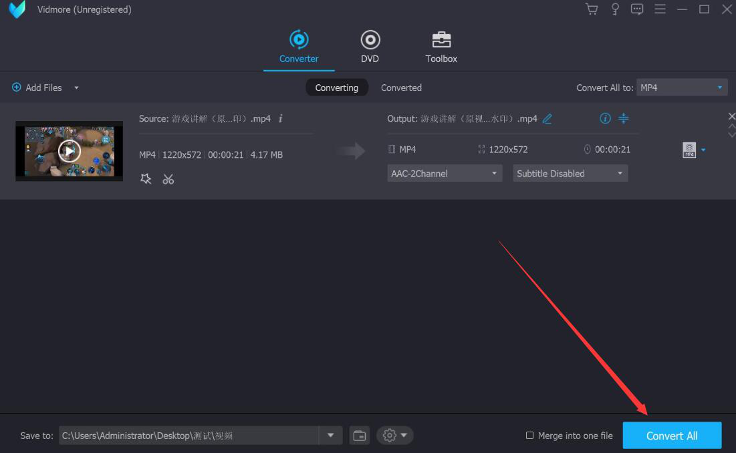736x453 pixels.
Task: Select the Converted tab
Action: (x=401, y=88)
